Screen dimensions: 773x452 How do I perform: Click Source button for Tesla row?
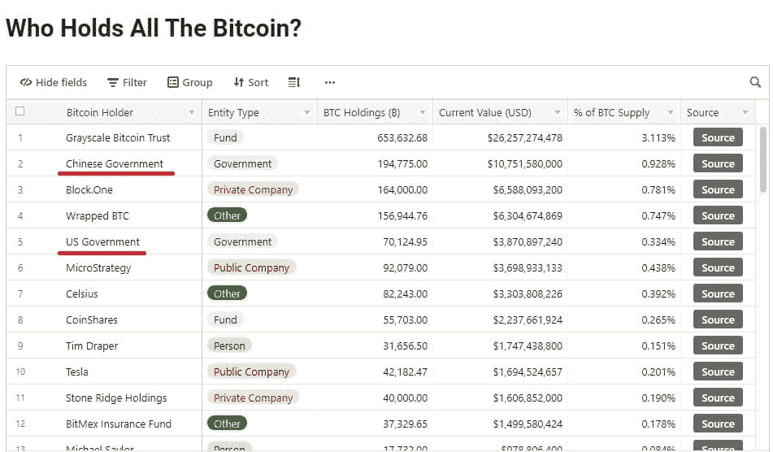(718, 372)
